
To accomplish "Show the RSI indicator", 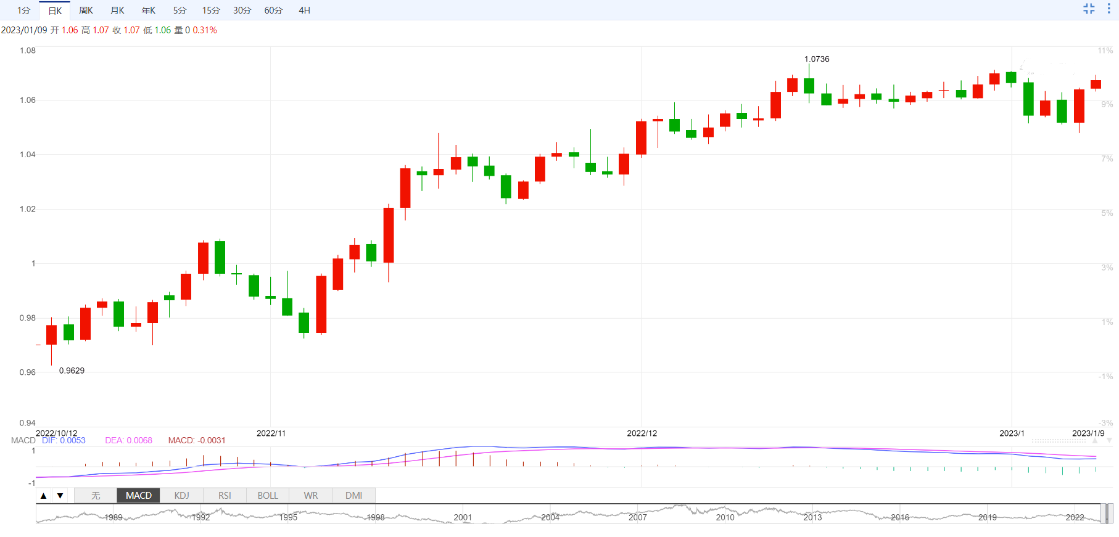I will [225, 496].
